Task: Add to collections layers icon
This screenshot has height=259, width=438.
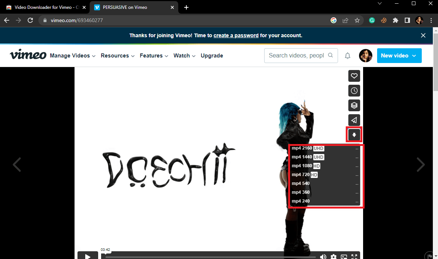Action: [354, 105]
